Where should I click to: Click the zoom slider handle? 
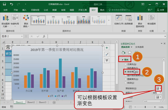pyautogui.click(x=145, y=107)
